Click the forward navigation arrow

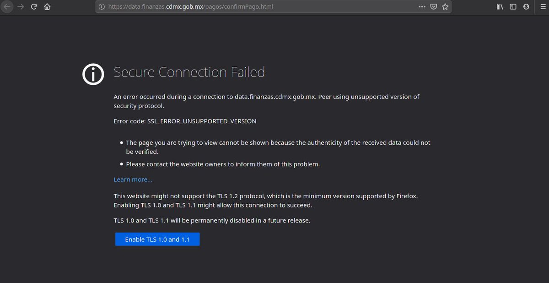pyautogui.click(x=20, y=7)
